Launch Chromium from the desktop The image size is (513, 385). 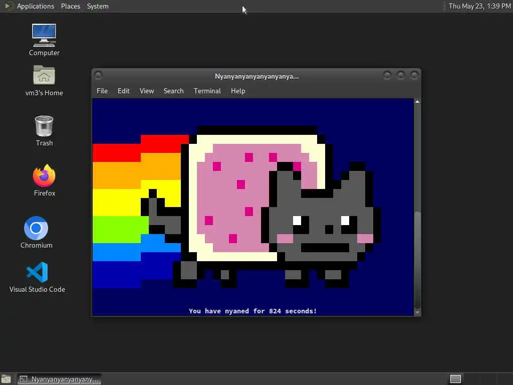pyautogui.click(x=36, y=233)
